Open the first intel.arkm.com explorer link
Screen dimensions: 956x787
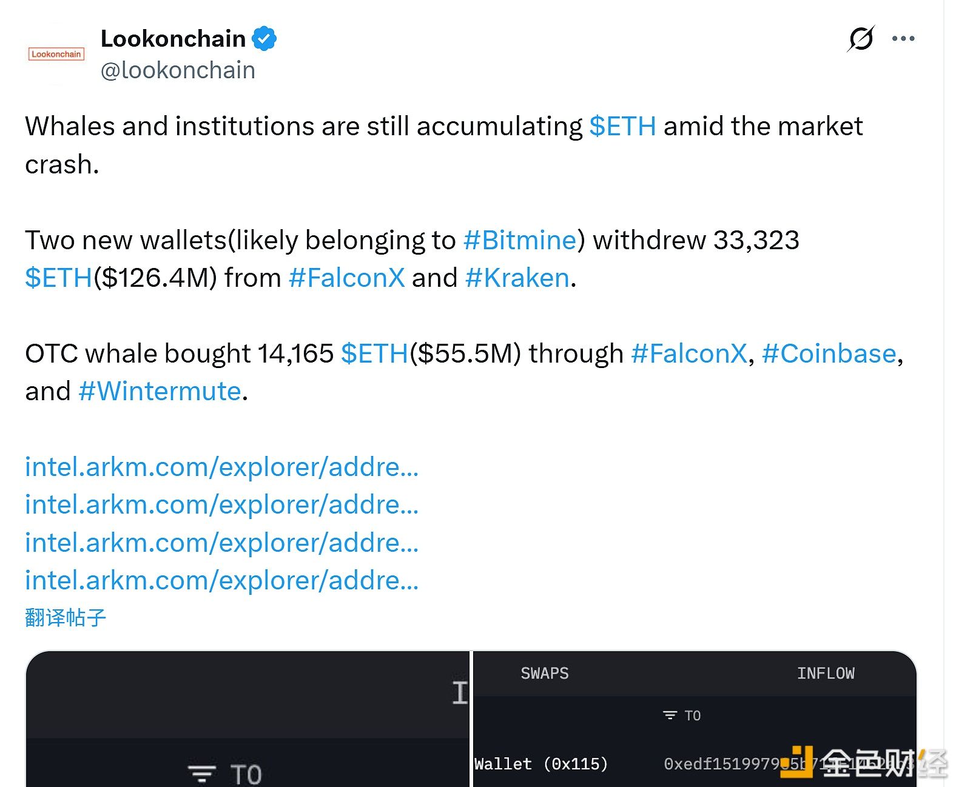click(221, 467)
